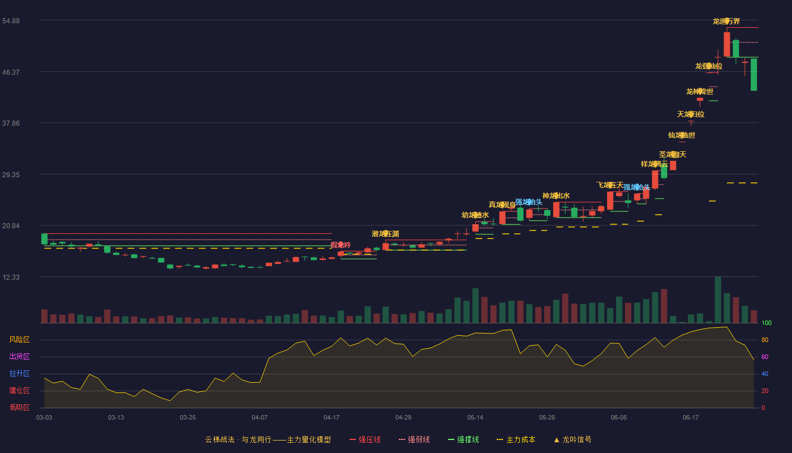Click the 80 indicator axis label

(x=765, y=340)
